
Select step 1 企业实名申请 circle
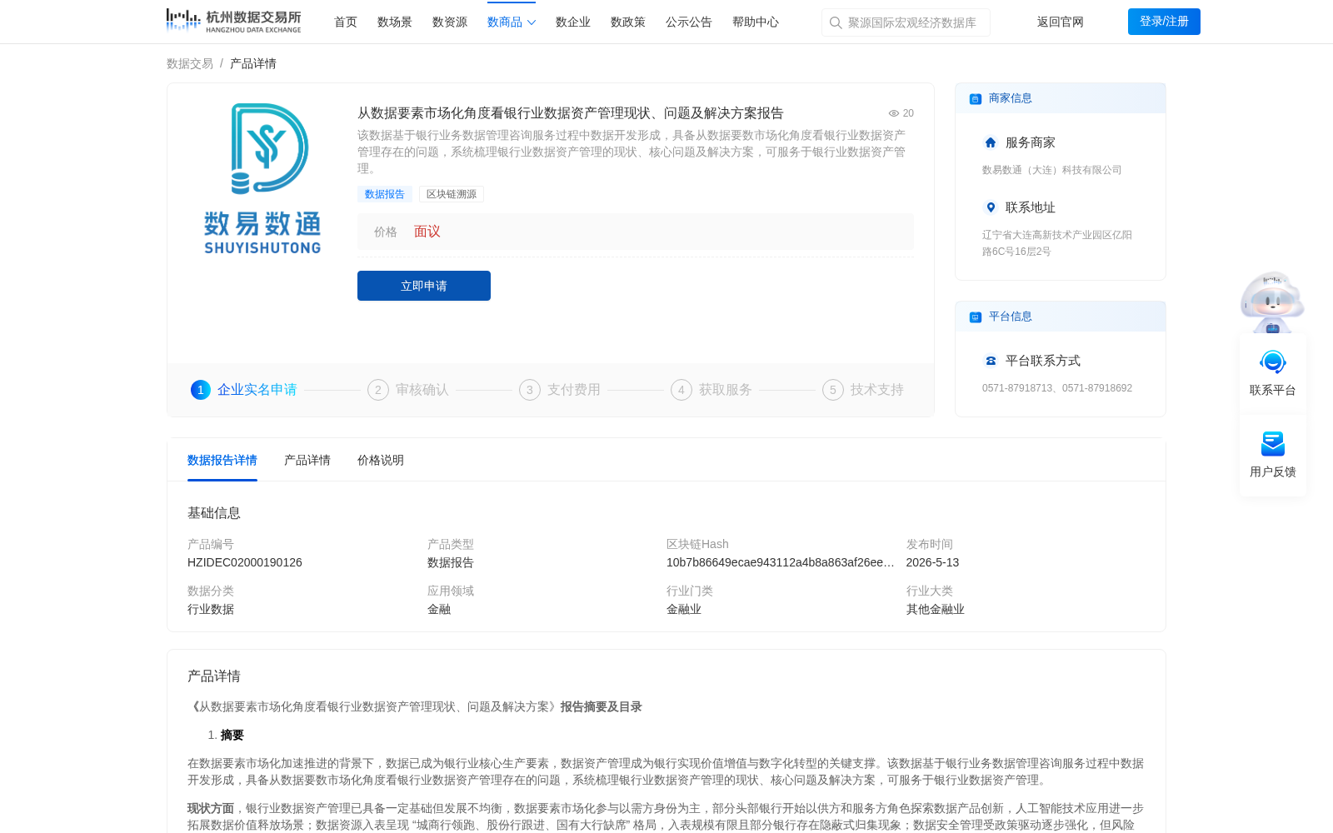pos(201,390)
